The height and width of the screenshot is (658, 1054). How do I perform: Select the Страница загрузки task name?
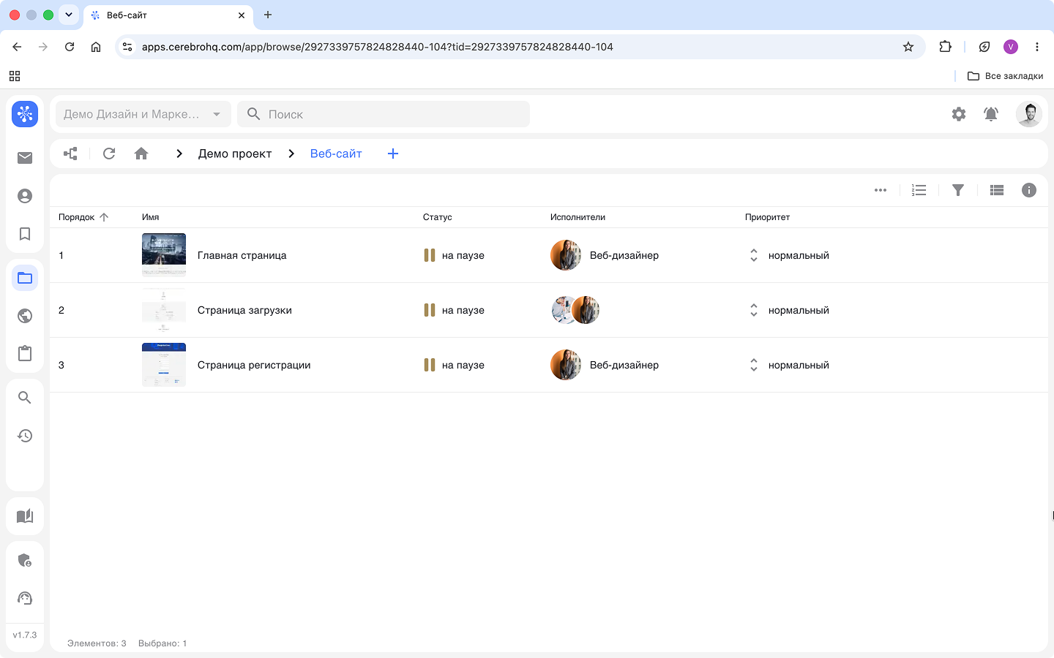[x=244, y=310]
